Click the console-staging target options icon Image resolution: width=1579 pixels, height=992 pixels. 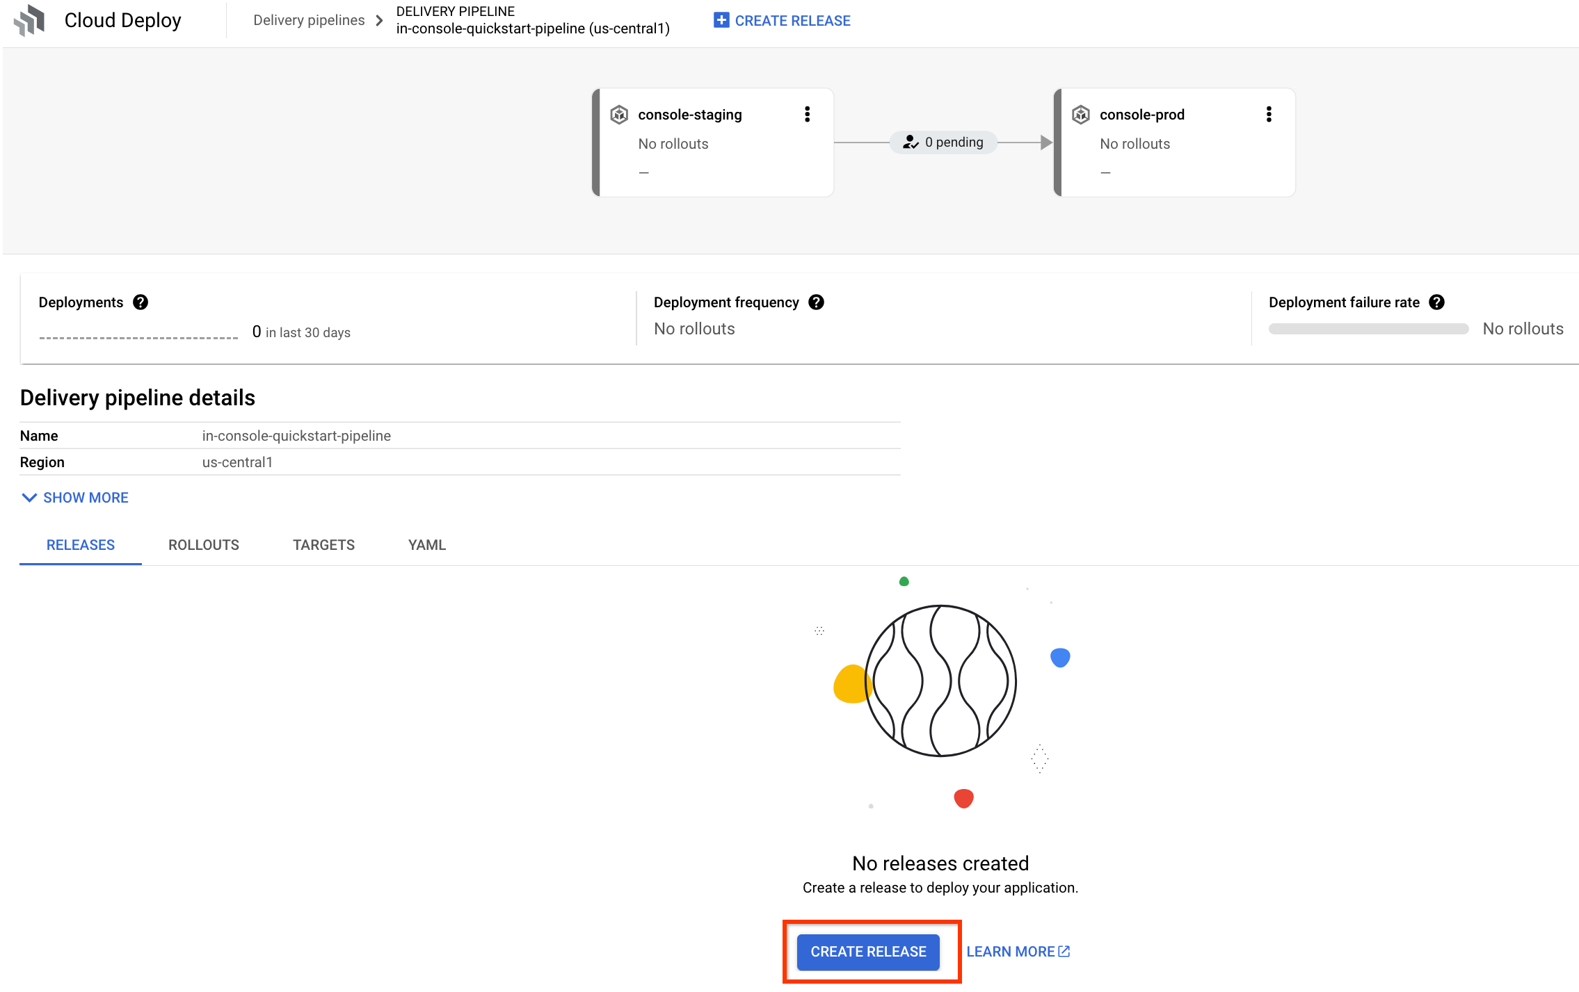(807, 113)
